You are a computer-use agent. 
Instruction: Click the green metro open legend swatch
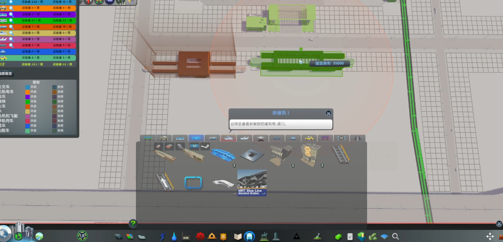point(28,102)
